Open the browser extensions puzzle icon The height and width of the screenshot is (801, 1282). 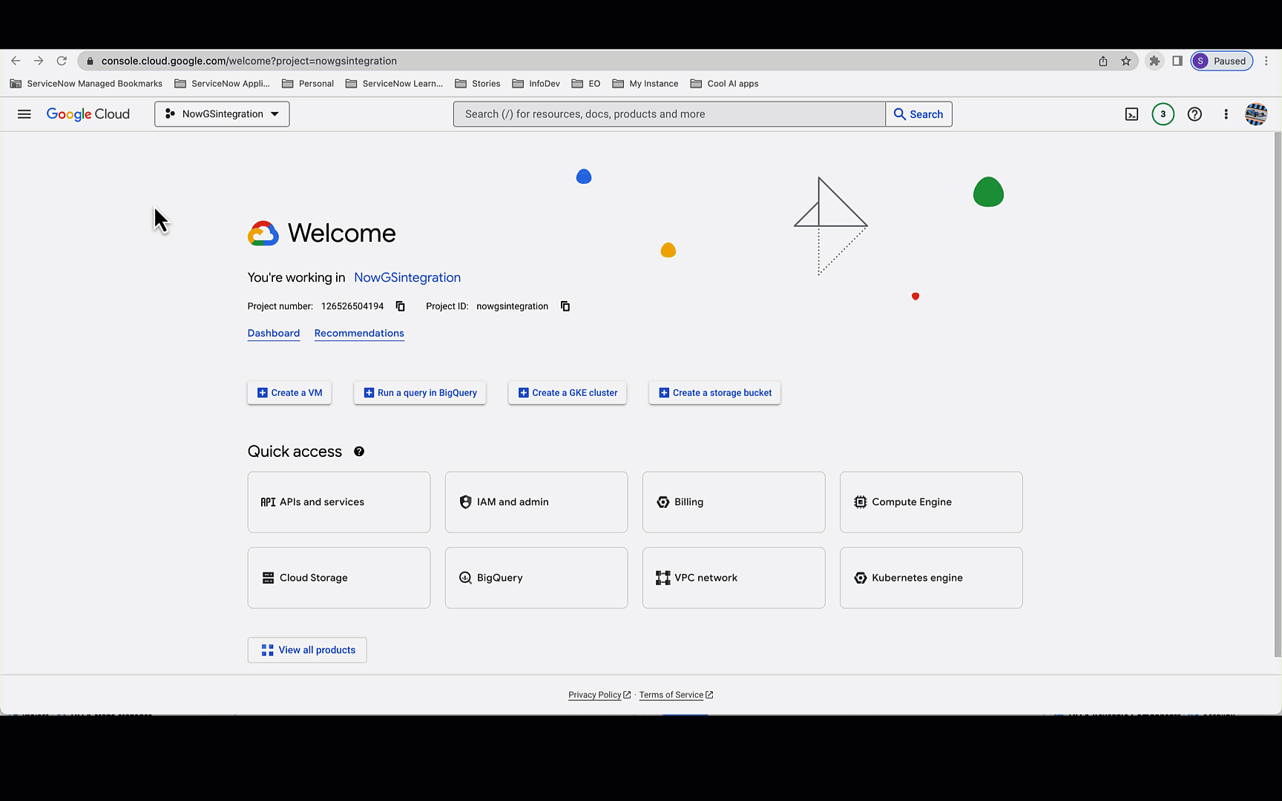[1154, 61]
